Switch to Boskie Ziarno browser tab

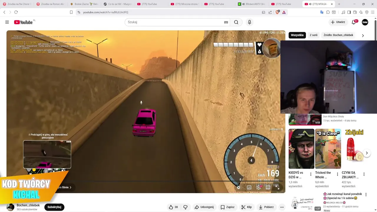point(84,4)
